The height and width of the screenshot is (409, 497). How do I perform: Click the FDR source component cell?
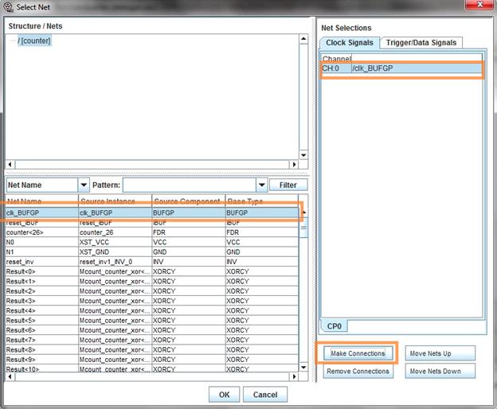189,232
